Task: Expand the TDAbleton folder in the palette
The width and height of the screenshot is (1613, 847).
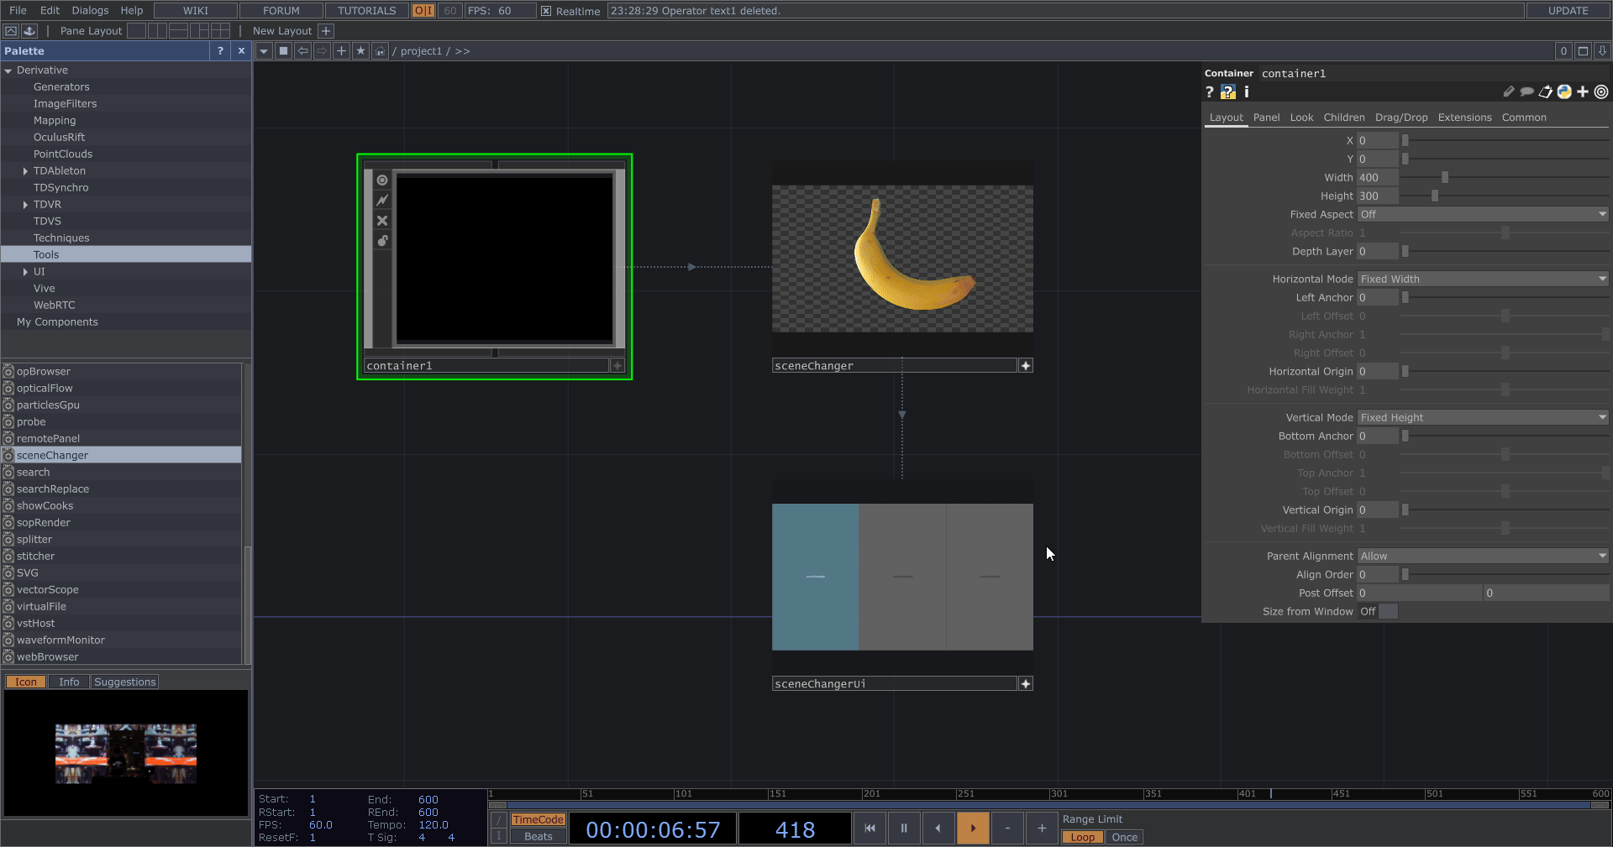Action: (x=25, y=171)
